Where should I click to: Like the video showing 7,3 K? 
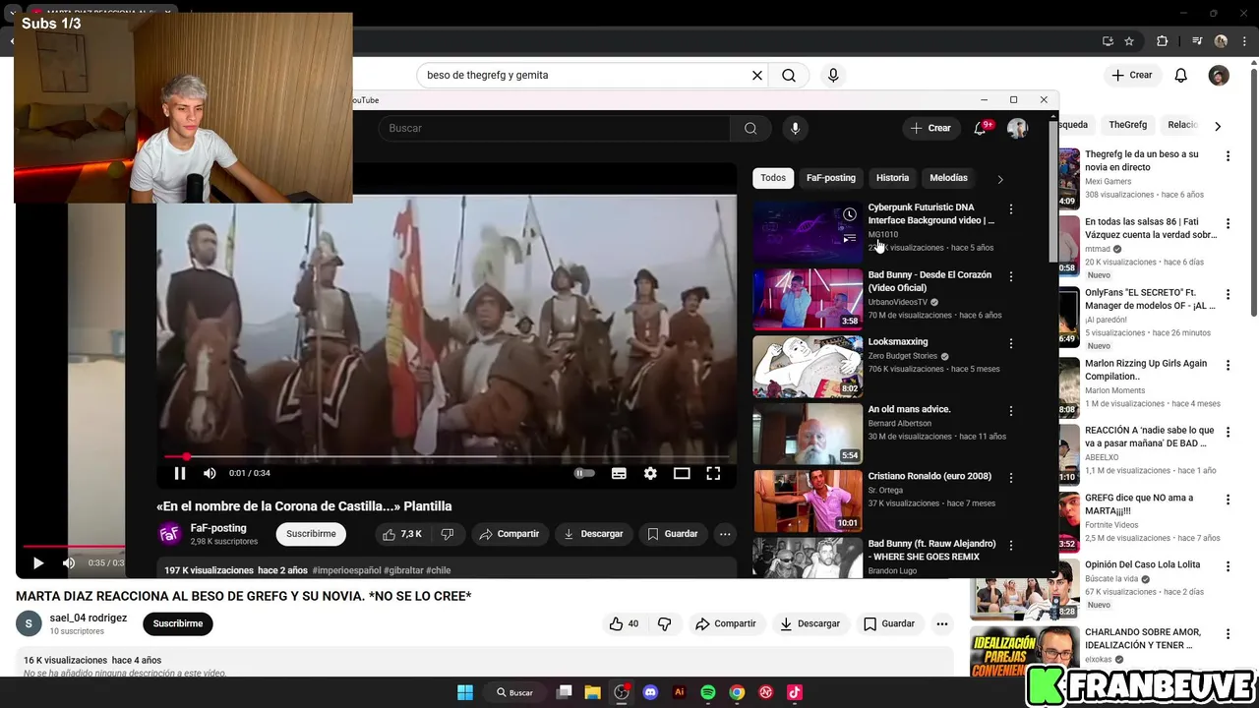(x=403, y=534)
